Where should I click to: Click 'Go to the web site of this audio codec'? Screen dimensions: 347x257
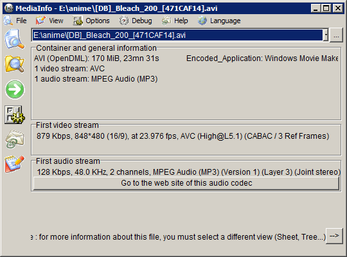tap(186, 183)
